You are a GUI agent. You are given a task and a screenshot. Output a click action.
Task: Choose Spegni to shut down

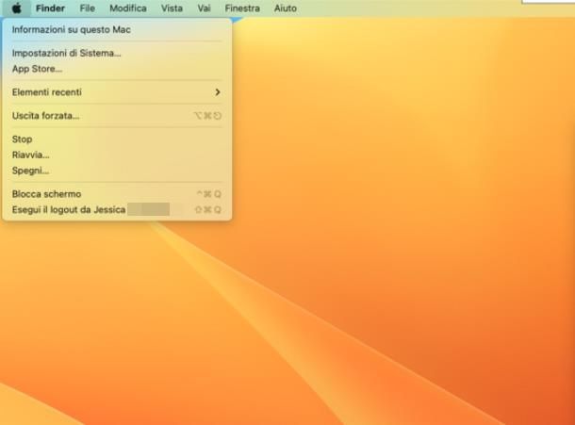(117, 171)
